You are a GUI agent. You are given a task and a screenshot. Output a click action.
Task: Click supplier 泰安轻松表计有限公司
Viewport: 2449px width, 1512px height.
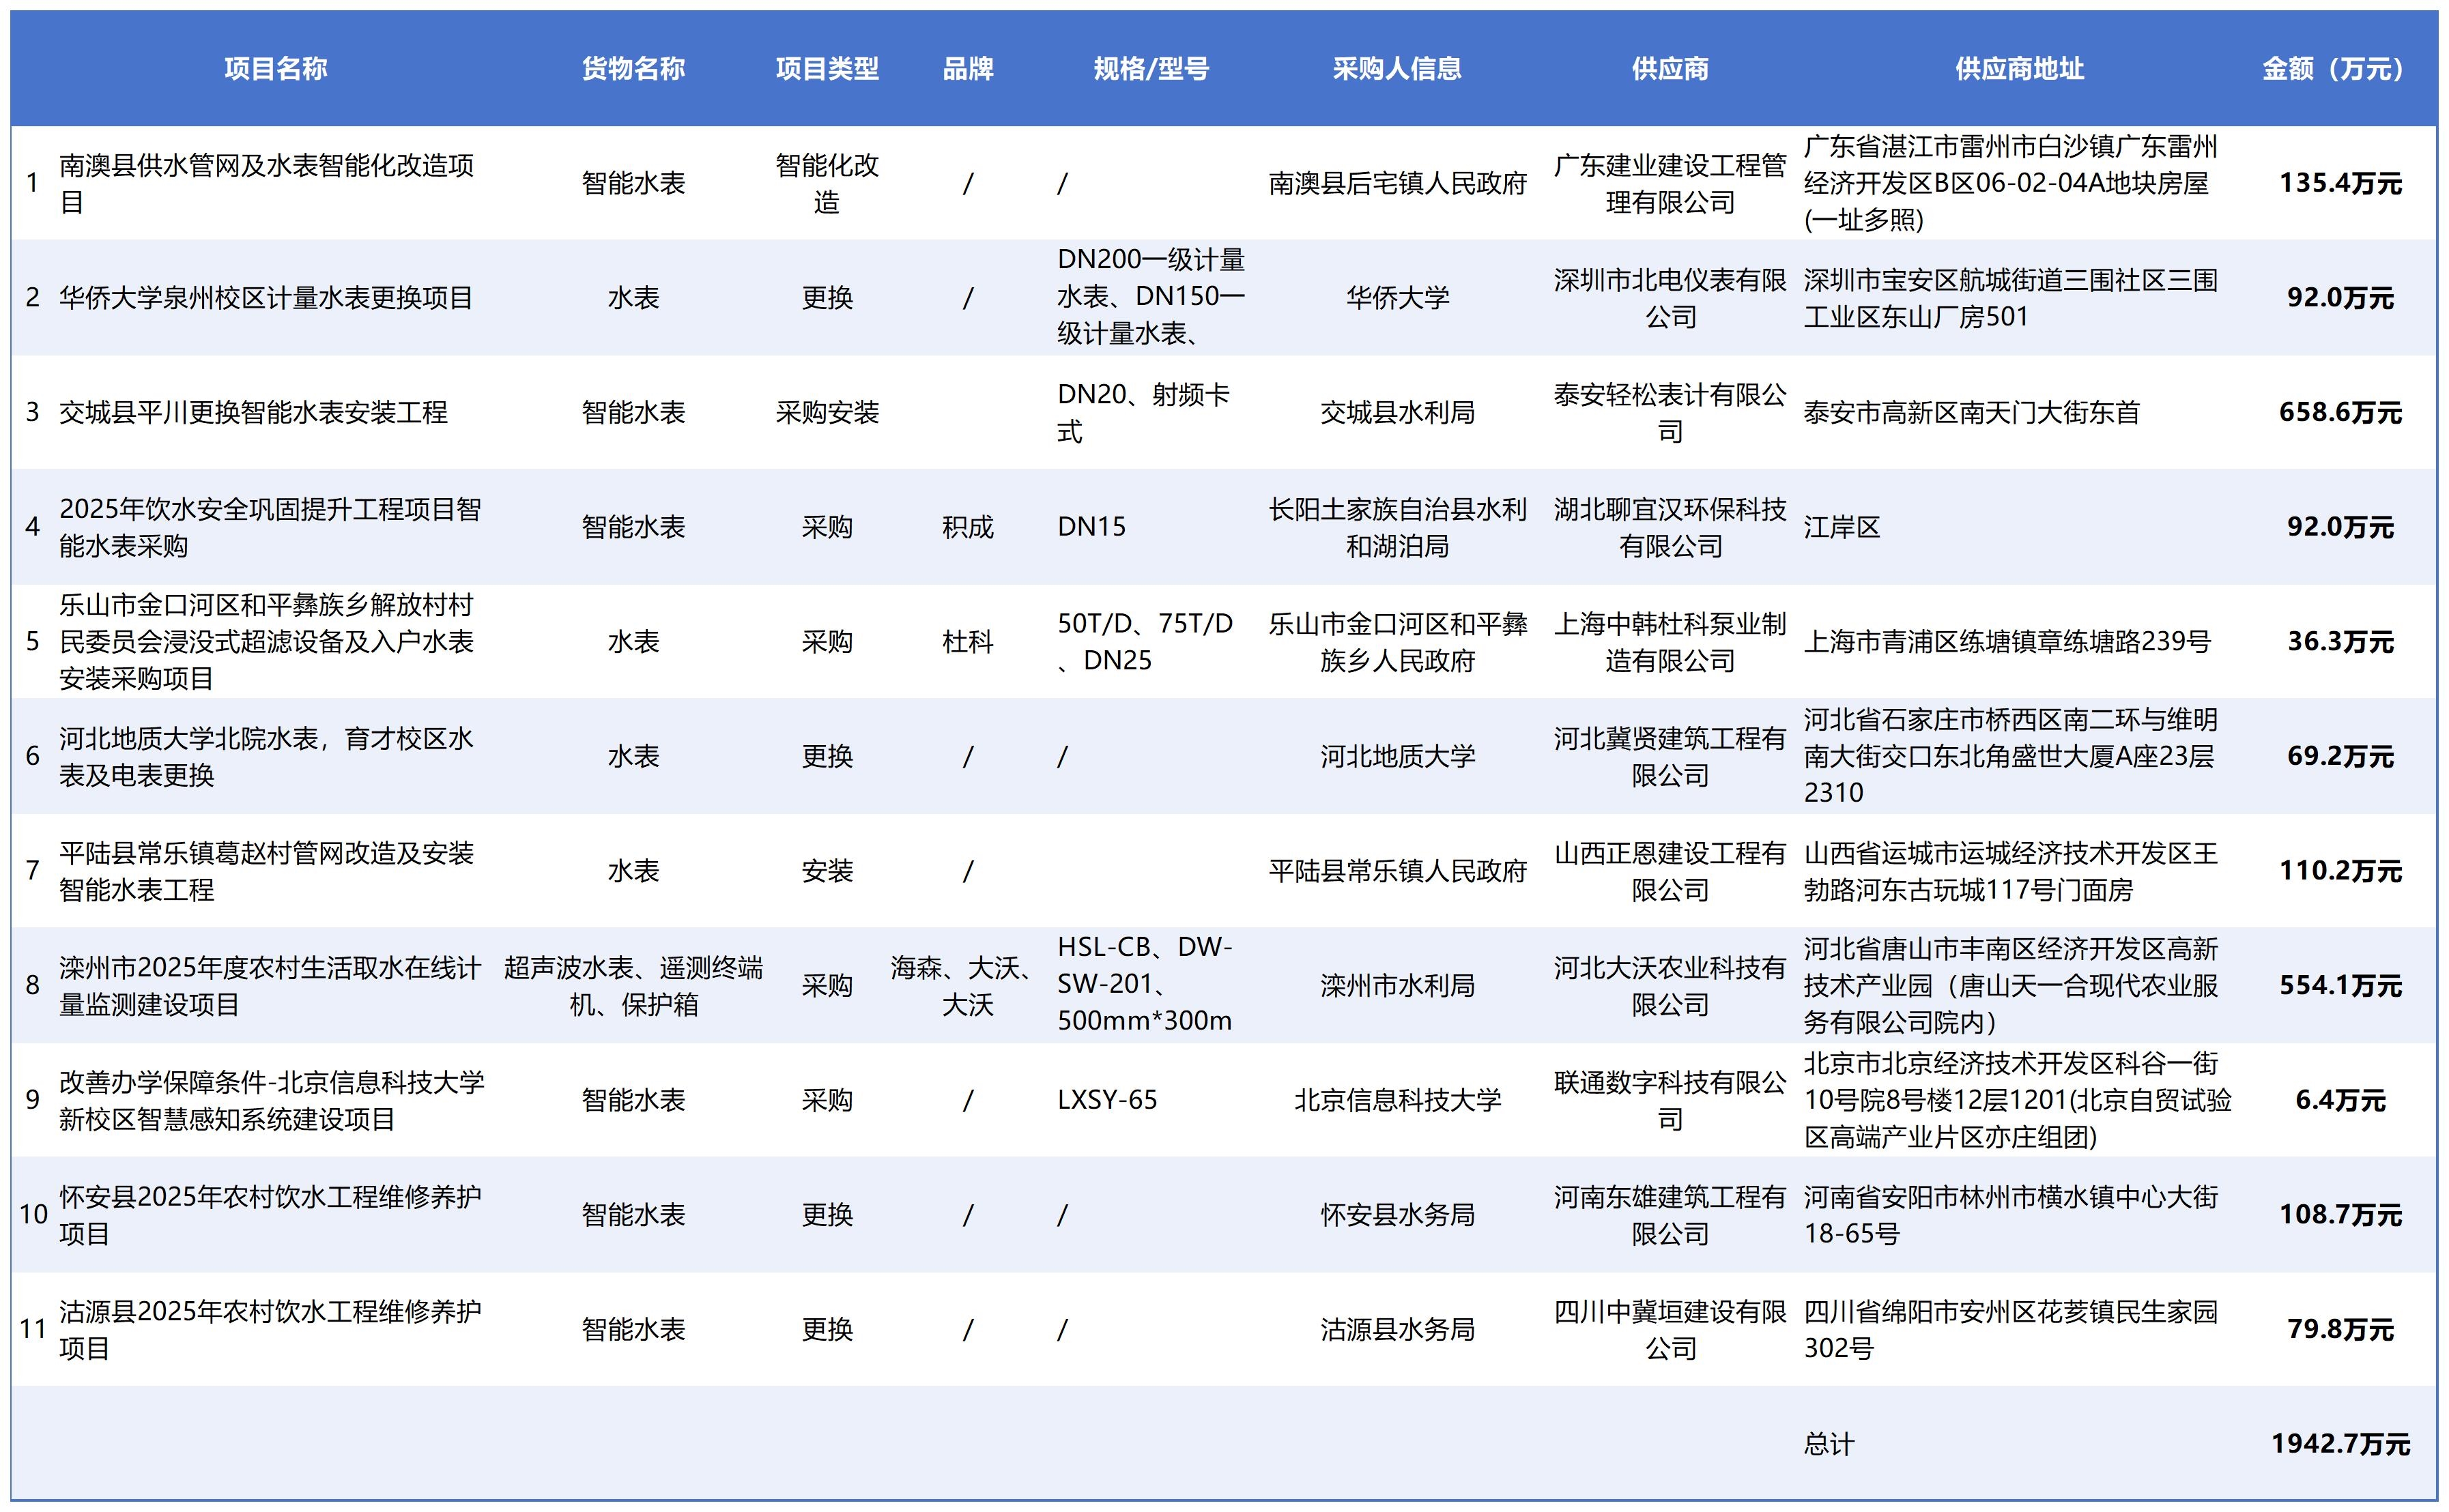tap(1670, 412)
